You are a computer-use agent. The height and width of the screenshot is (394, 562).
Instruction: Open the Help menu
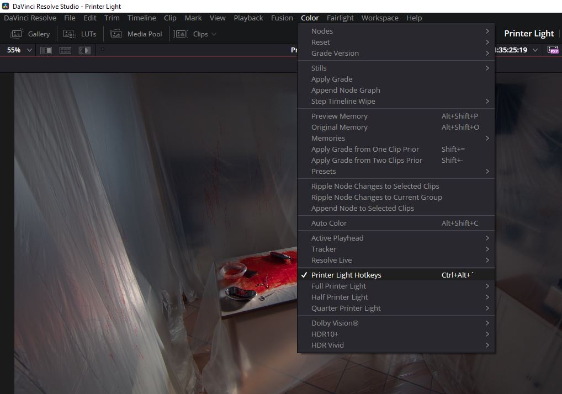click(x=414, y=18)
